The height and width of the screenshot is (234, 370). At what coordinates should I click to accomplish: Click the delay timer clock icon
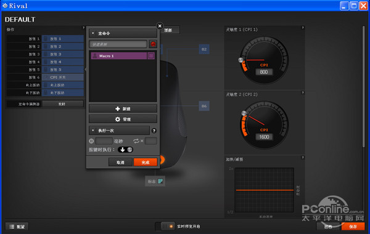pyautogui.click(x=91, y=141)
